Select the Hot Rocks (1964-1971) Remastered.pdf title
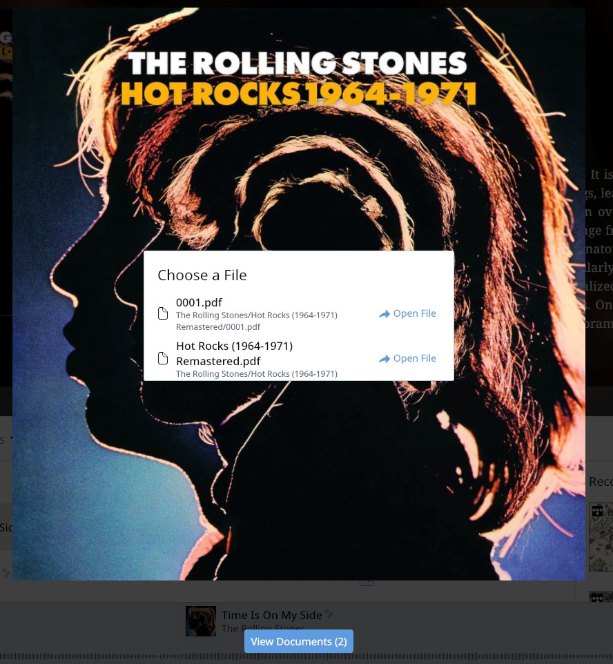Viewport: 613px width, 664px height. coord(234,353)
